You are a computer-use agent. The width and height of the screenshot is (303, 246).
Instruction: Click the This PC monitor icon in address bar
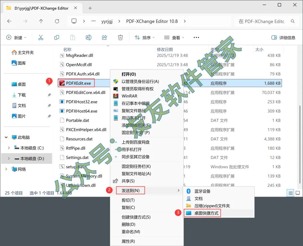click(74, 21)
